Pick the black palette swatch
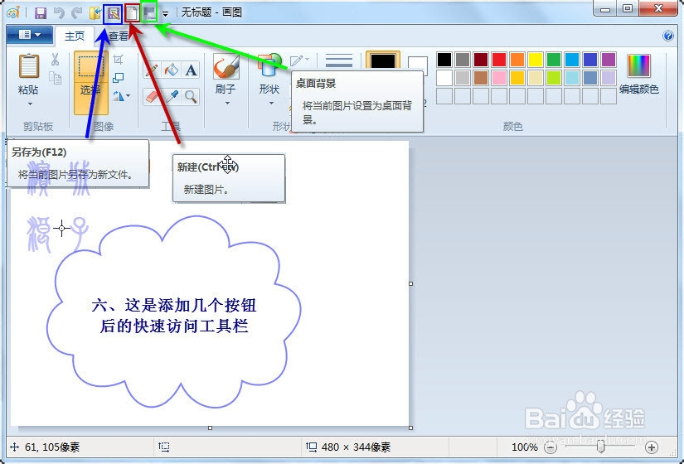The height and width of the screenshot is (464, 684). (x=444, y=60)
